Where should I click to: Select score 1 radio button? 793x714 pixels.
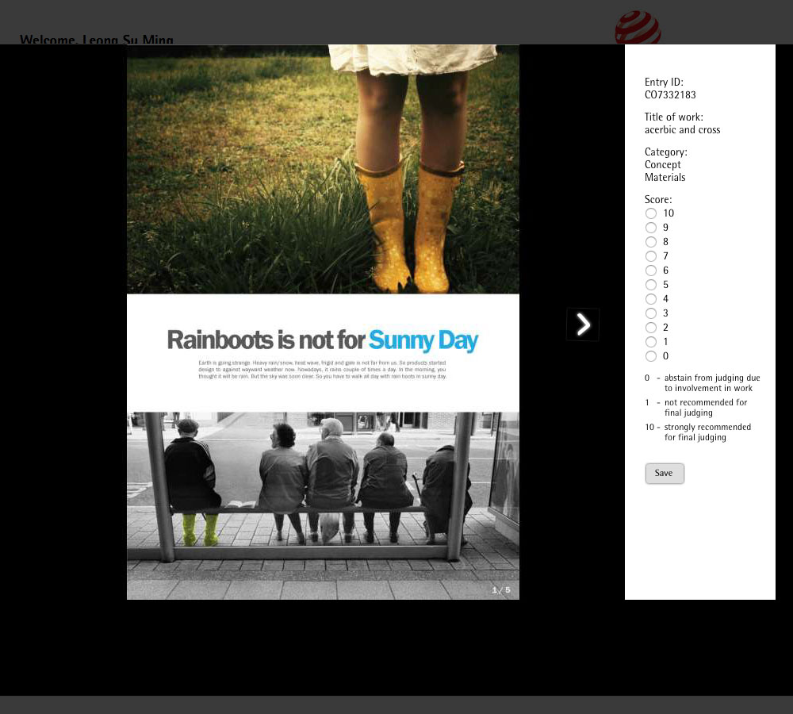coord(651,342)
